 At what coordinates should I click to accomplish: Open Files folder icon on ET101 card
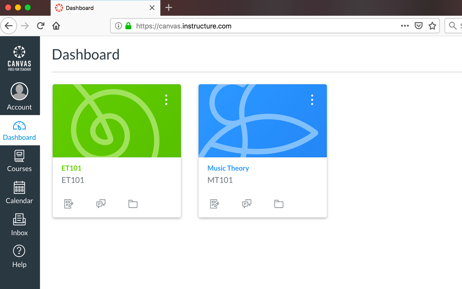pyautogui.click(x=133, y=204)
